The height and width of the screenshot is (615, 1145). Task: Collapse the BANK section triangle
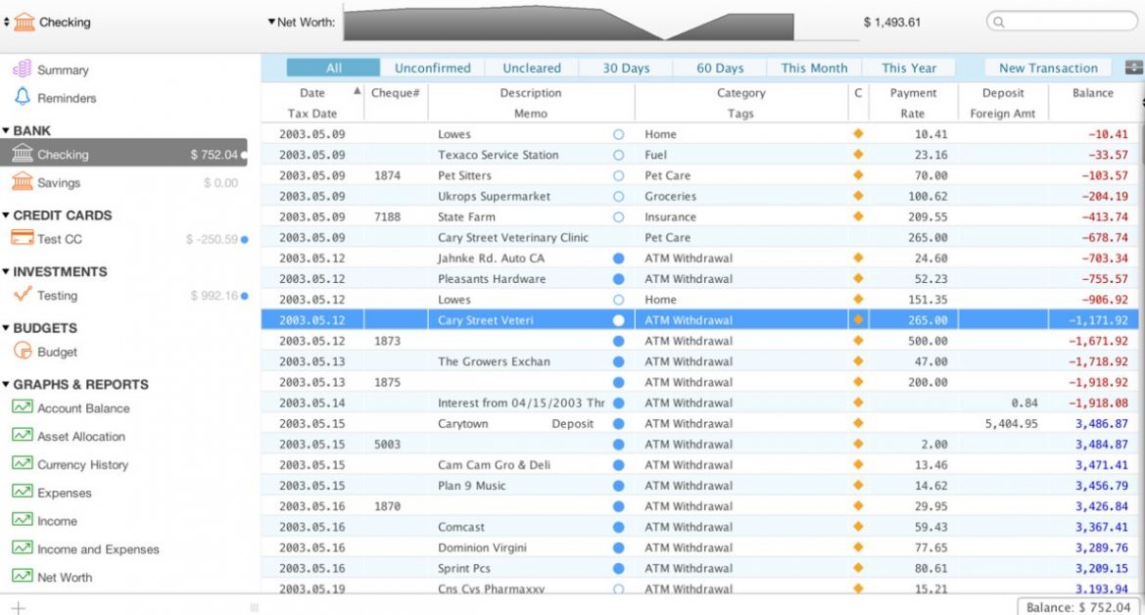coord(6,131)
